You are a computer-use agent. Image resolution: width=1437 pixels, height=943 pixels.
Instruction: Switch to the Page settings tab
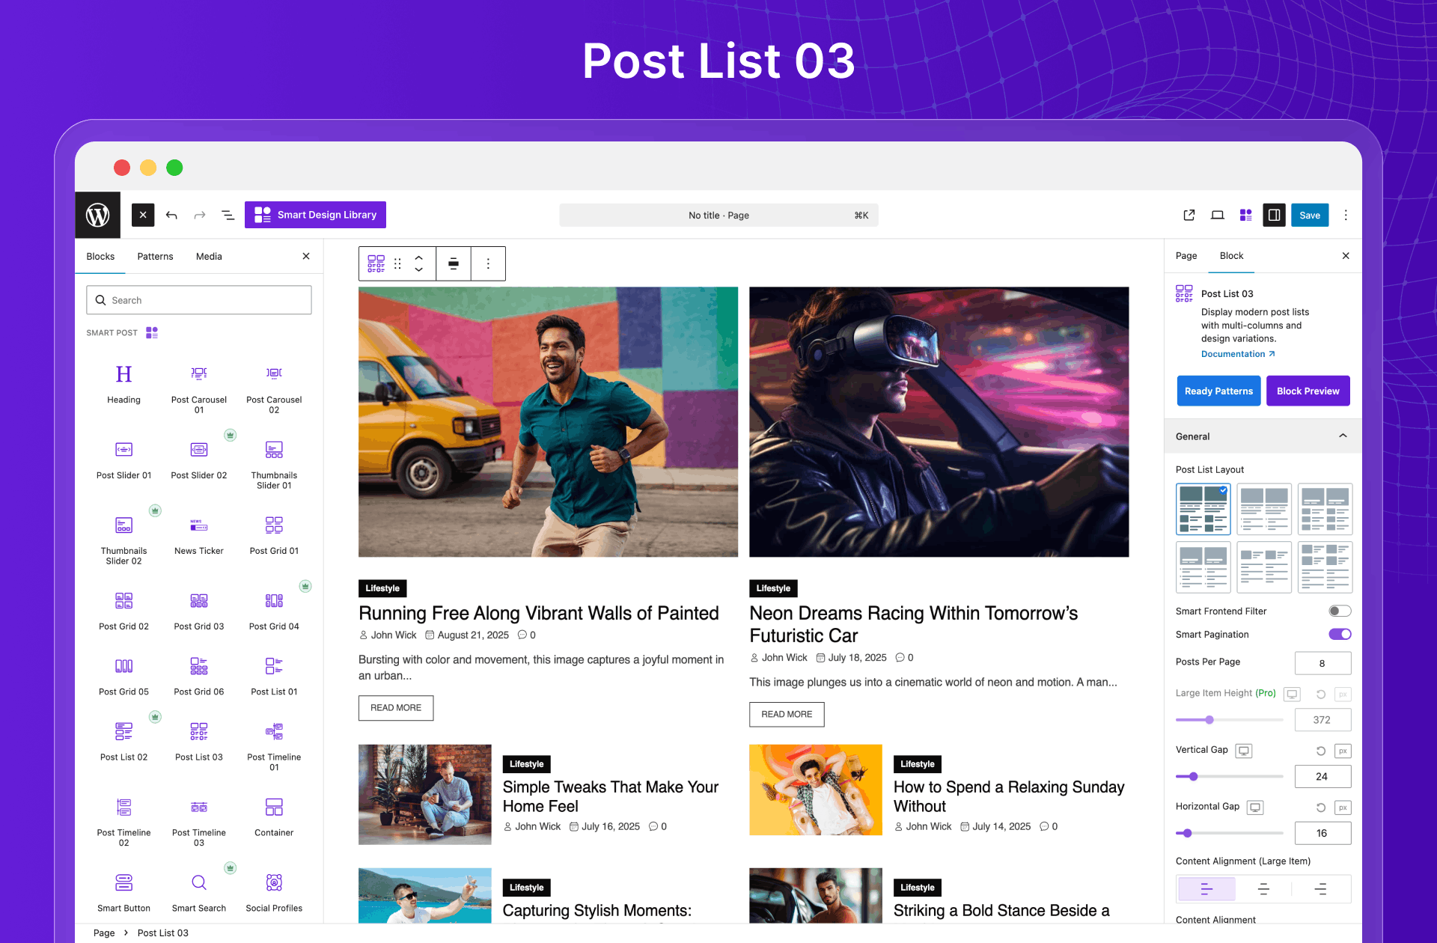coord(1186,256)
